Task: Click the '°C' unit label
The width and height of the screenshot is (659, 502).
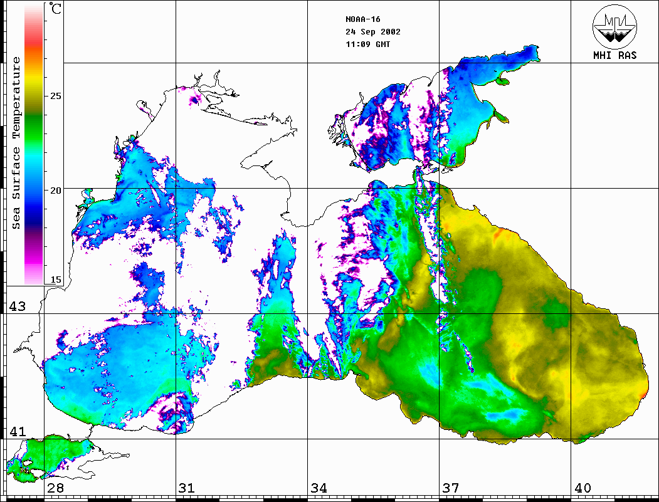Action: [x=55, y=9]
